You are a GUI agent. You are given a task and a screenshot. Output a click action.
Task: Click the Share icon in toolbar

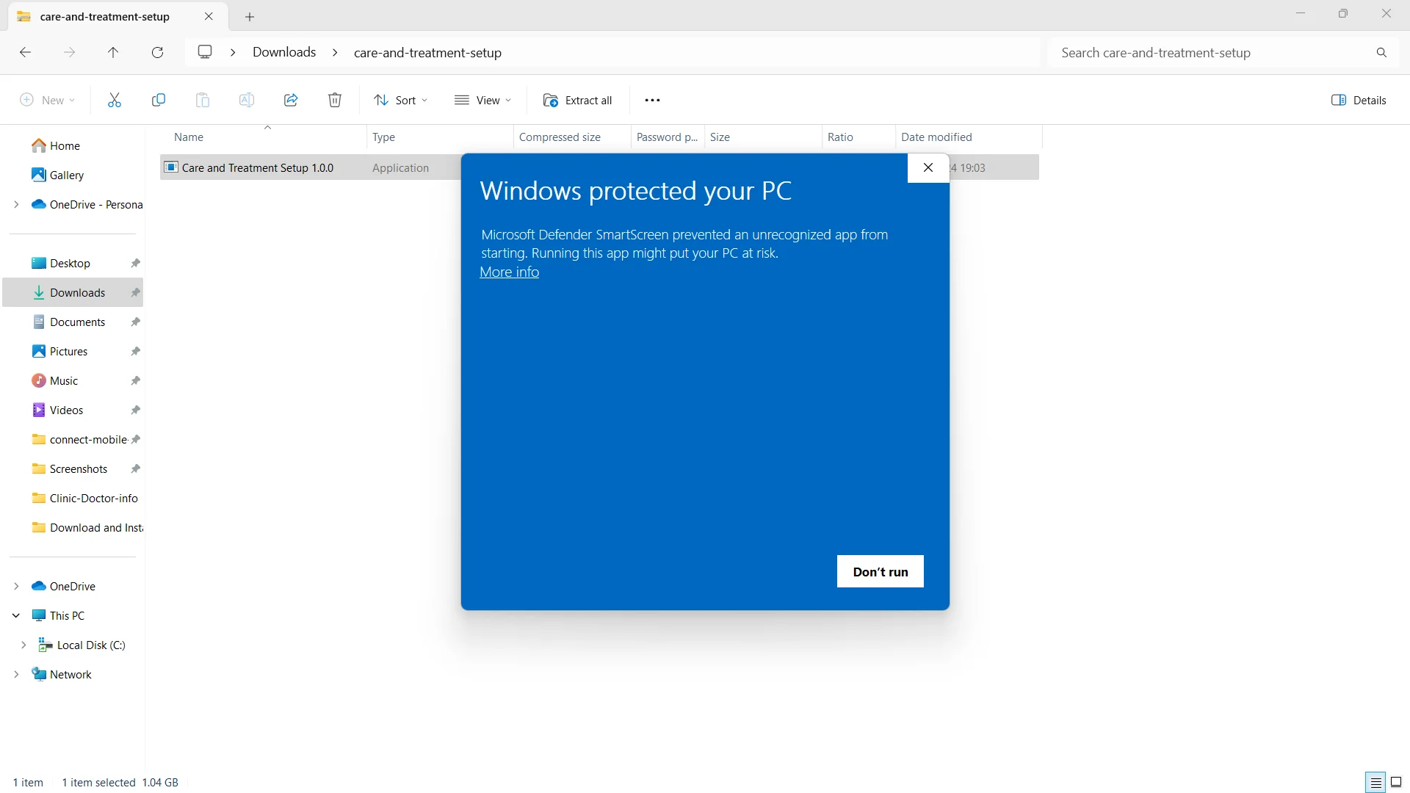pyautogui.click(x=291, y=100)
